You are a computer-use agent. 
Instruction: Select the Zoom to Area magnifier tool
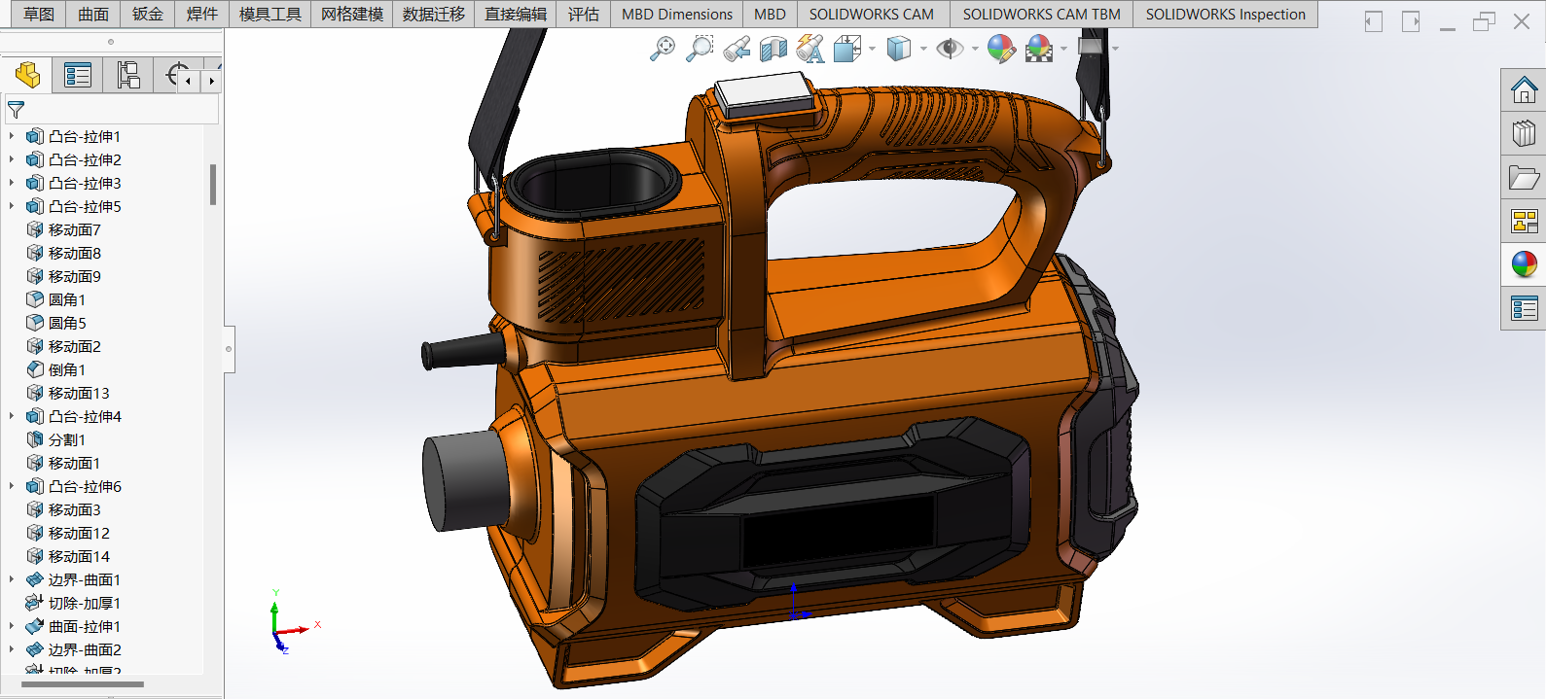[700, 49]
